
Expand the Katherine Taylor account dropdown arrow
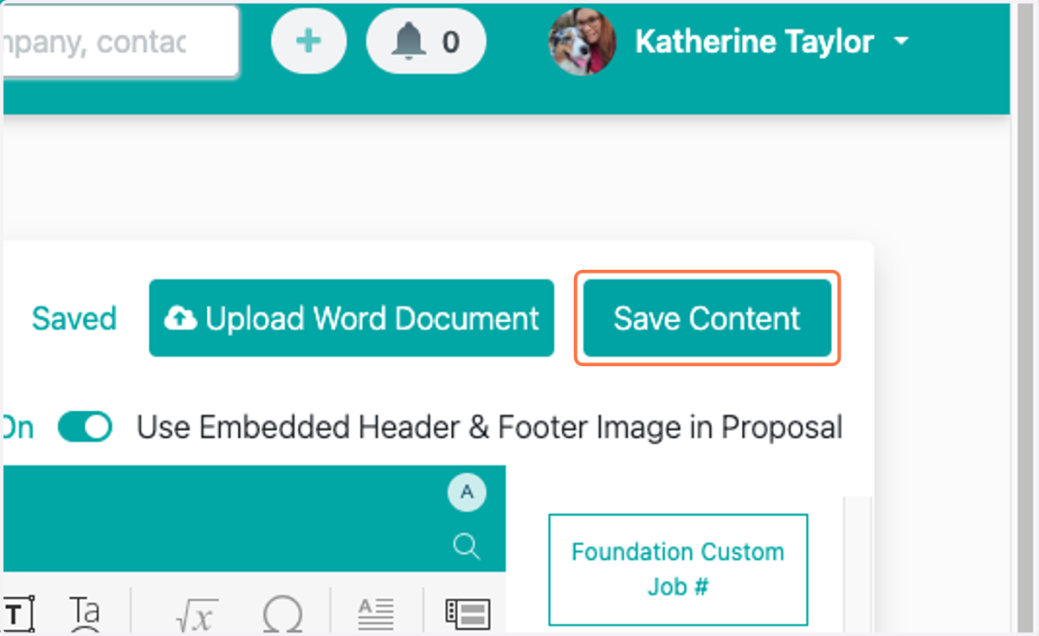901,42
